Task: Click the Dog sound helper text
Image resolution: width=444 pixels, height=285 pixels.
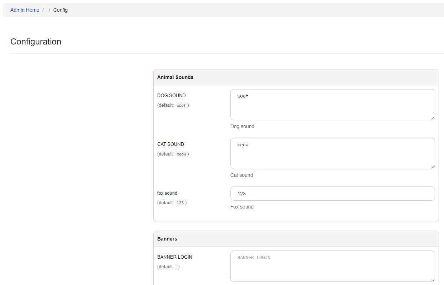Action: coord(242,126)
